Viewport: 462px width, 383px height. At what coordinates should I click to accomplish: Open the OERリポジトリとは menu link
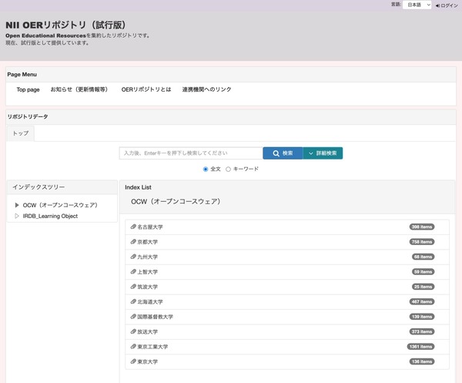pos(146,89)
